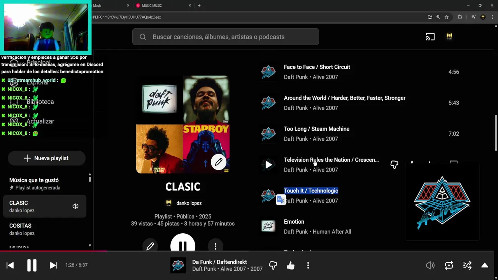This screenshot has width=498, height=280.
Task: Click sidebar playlist scrollbar down arrow
Action: pyautogui.click(x=90, y=245)
